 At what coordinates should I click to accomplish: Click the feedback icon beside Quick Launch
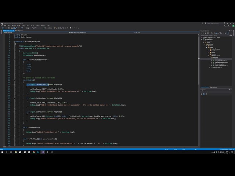[x=206, y=23]
